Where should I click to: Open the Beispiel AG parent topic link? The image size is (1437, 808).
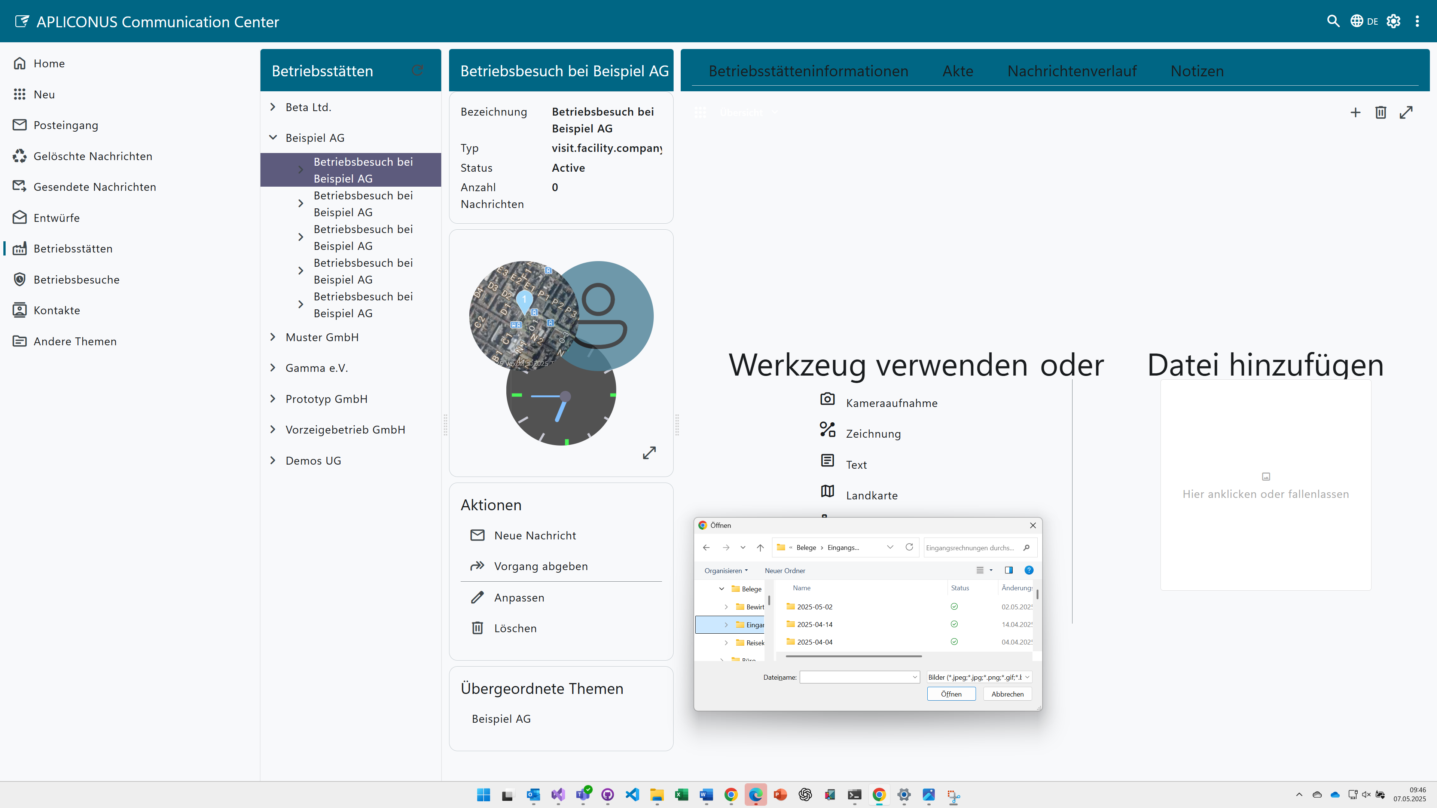tap(501, 719)
